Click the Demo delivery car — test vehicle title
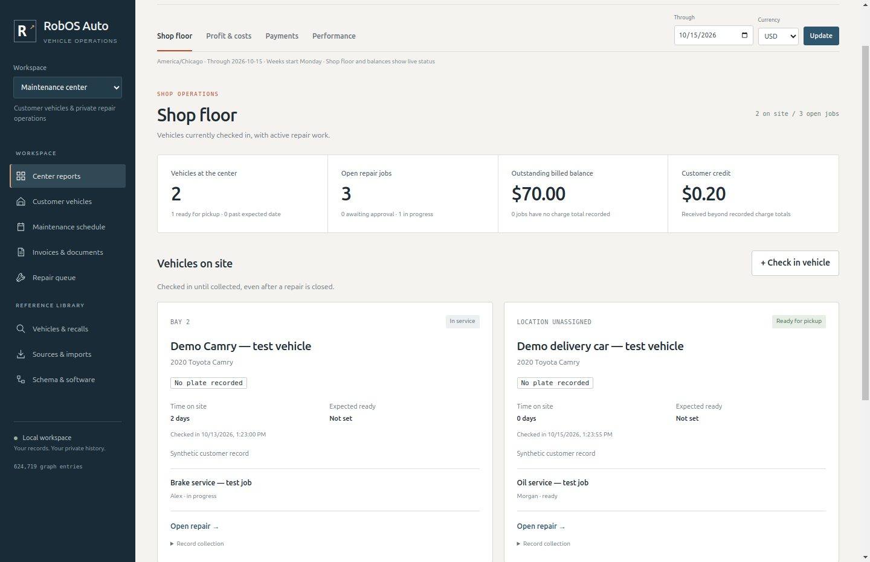Image resolution: width=870 pixels, height=562 pixels. coord(601,346)
